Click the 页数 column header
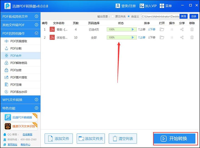Viewport: 200px width, 148px height. point(76,23)
